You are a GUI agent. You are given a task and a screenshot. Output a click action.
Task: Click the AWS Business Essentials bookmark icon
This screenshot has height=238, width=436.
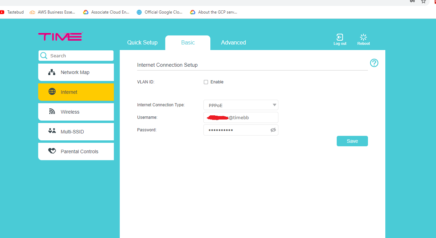point(32,12)
